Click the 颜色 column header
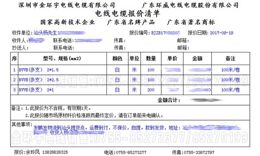The height and width of the screenshot is (156, 260). (117, 58)
